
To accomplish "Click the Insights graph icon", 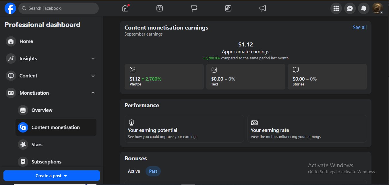I will (x=11, y=59).
